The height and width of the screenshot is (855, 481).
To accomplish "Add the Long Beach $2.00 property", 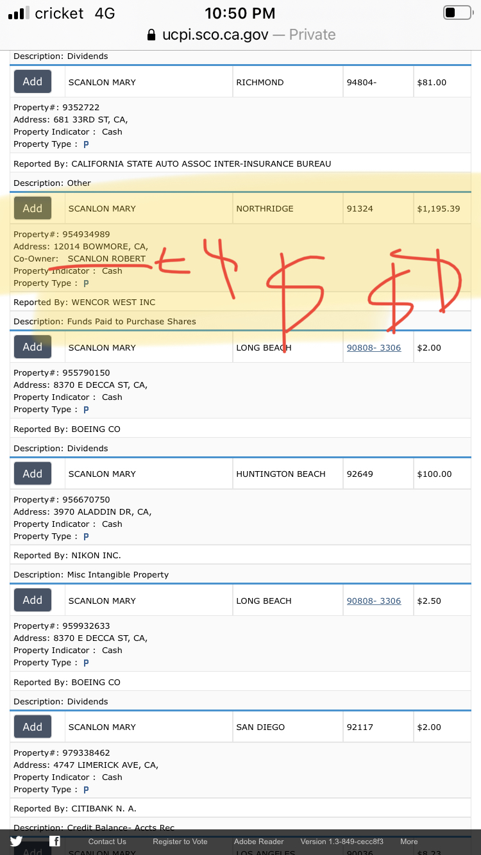I will coord(33,347).
